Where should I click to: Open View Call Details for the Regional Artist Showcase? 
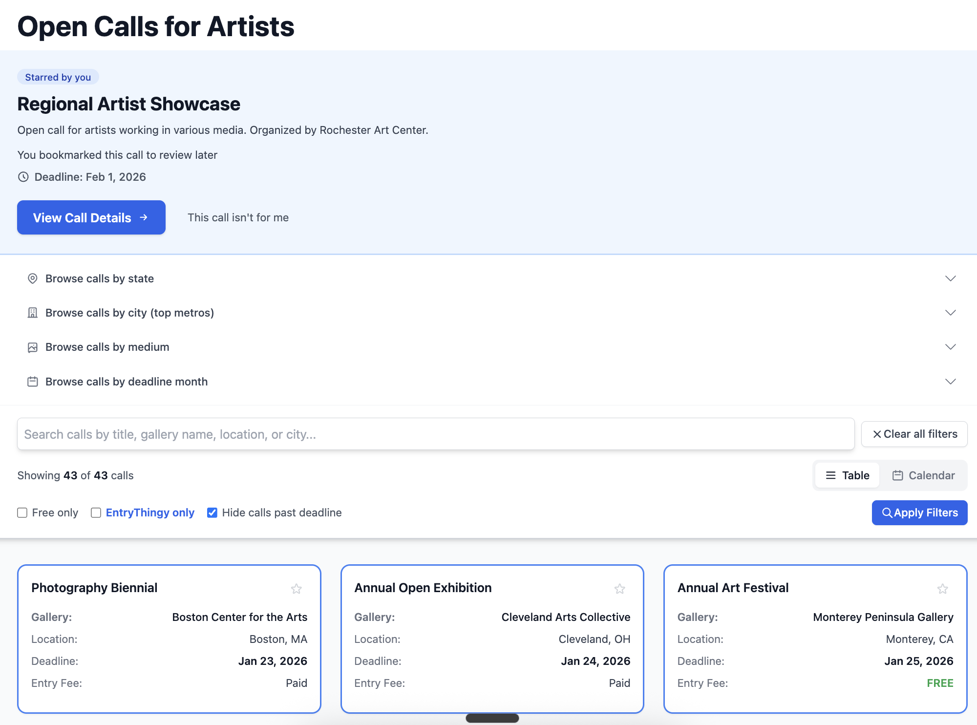tap(91, 217)
